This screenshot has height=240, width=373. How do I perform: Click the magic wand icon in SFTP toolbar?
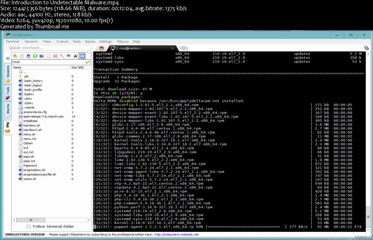point(62,56)
